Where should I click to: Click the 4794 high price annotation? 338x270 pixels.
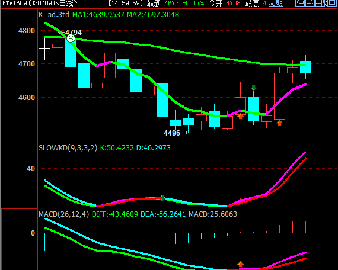pyautogui.click(x=74, y=33)
